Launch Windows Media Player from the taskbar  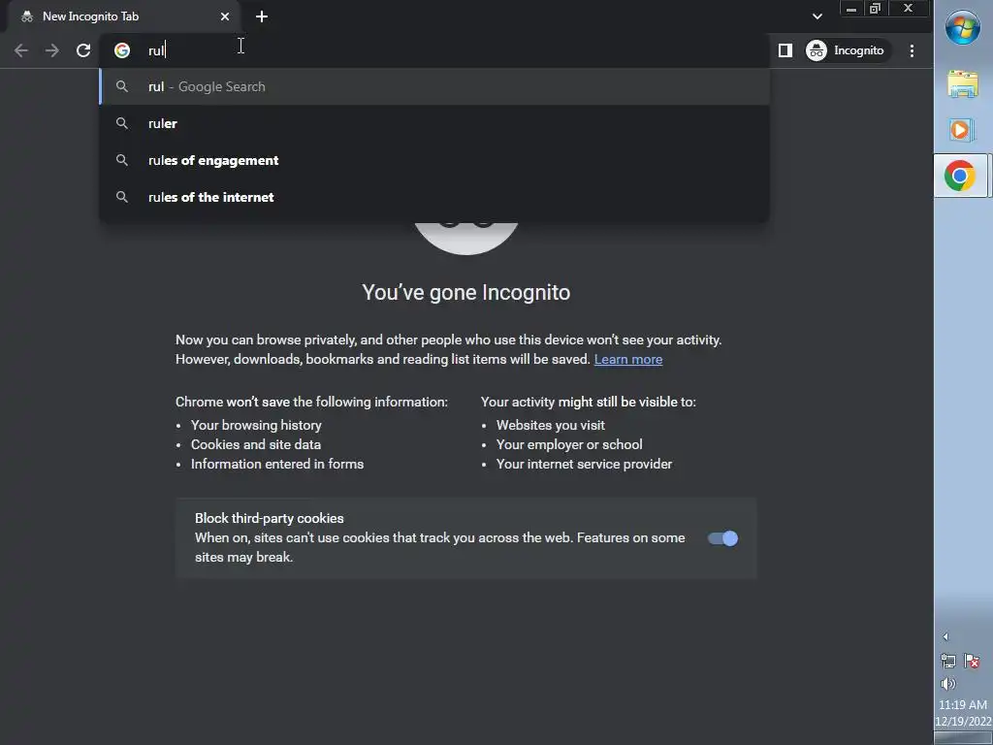tap(963, 130)
